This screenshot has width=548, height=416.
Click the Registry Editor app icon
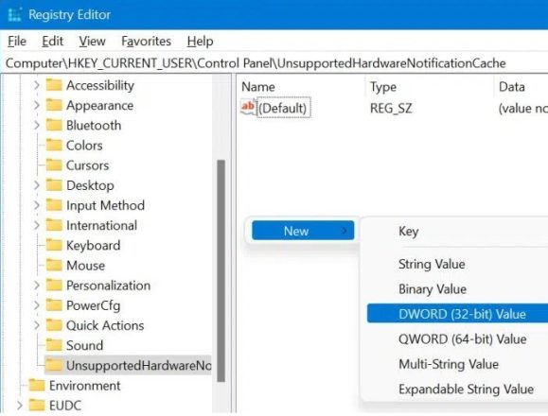point(15,15)
